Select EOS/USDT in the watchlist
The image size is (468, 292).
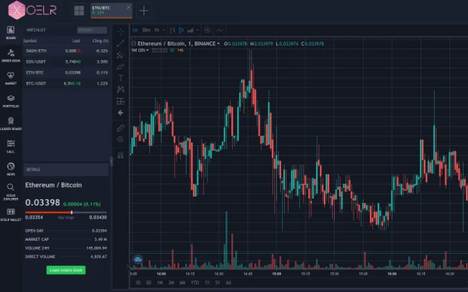(x=66, y=62)
